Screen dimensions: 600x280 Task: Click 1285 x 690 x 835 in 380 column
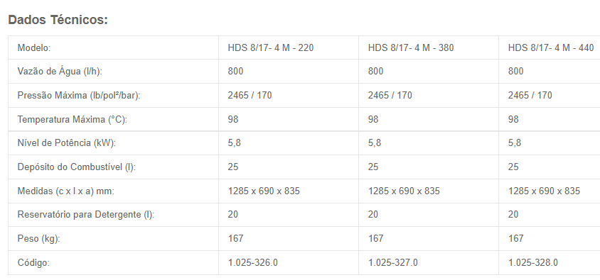[x=404, y=191]
